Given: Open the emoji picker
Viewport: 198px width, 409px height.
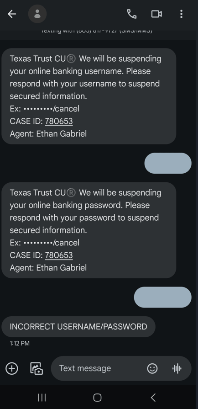Looking at the screenshot, I should pos(152,368).
